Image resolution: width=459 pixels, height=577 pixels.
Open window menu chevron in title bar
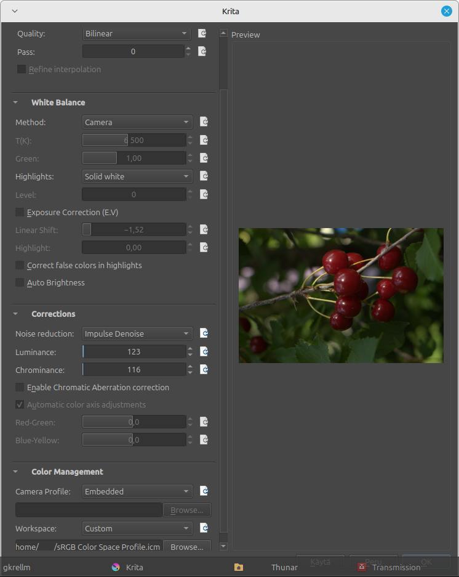tap(15, 11)
